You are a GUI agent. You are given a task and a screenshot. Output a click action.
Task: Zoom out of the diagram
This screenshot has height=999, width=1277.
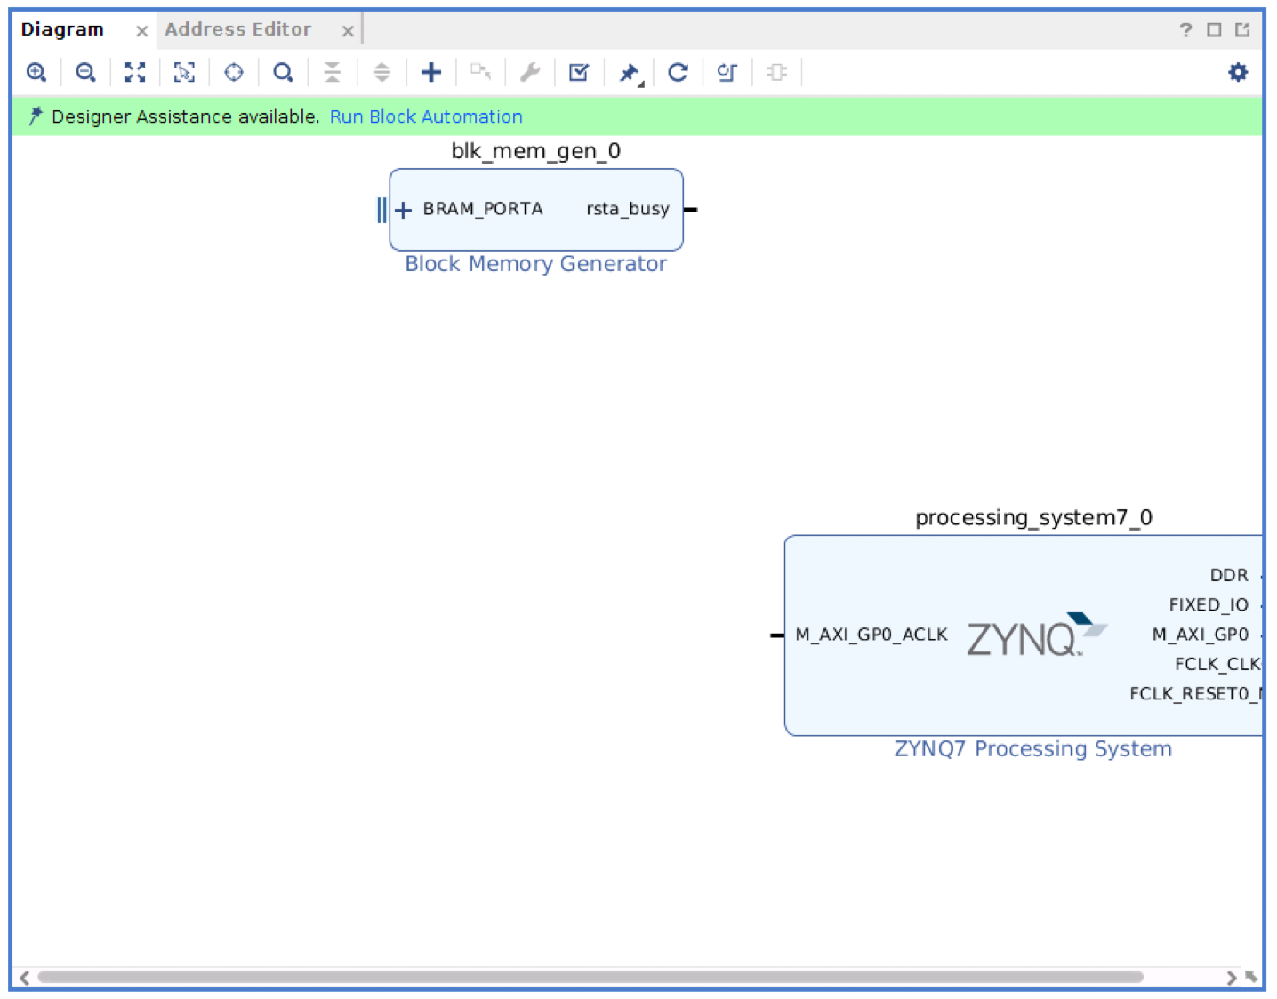[x=85, y=72]
